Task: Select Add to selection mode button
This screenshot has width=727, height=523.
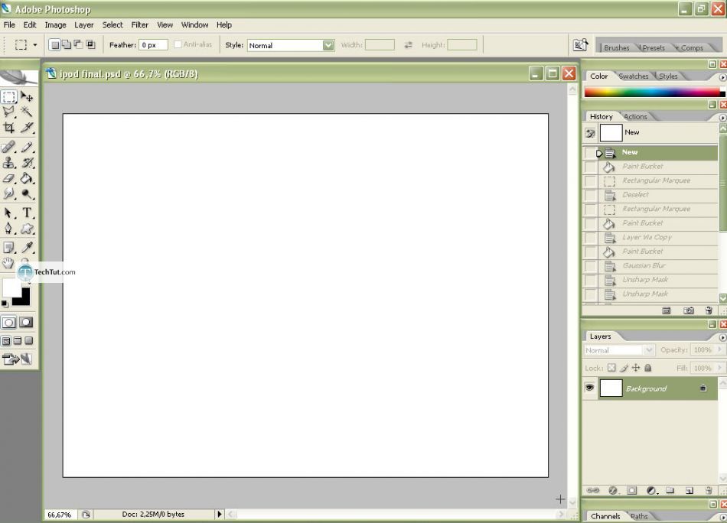Action: 67,44
